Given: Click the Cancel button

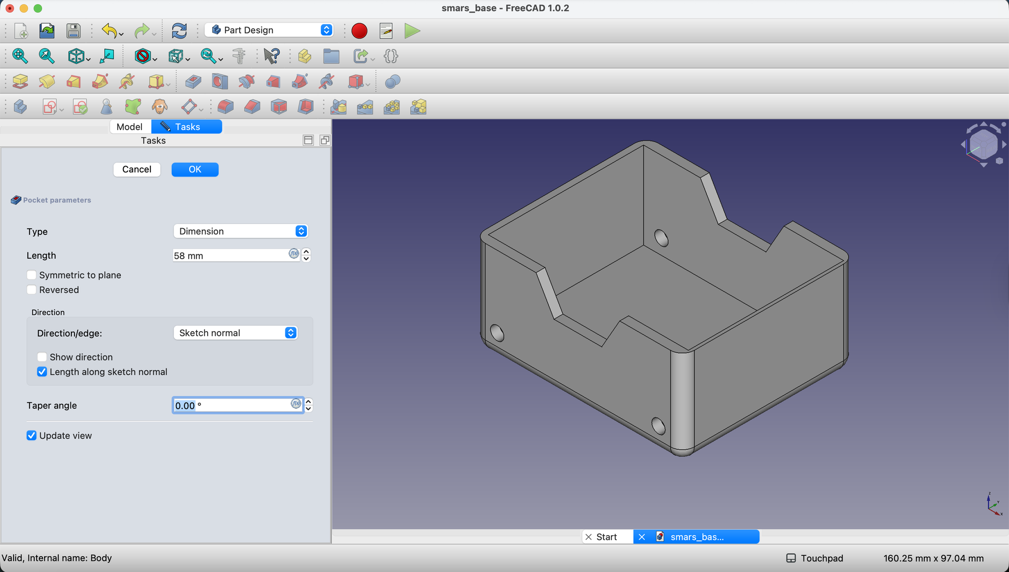Looking at the screenshot, I should click(x=137, y=169).
